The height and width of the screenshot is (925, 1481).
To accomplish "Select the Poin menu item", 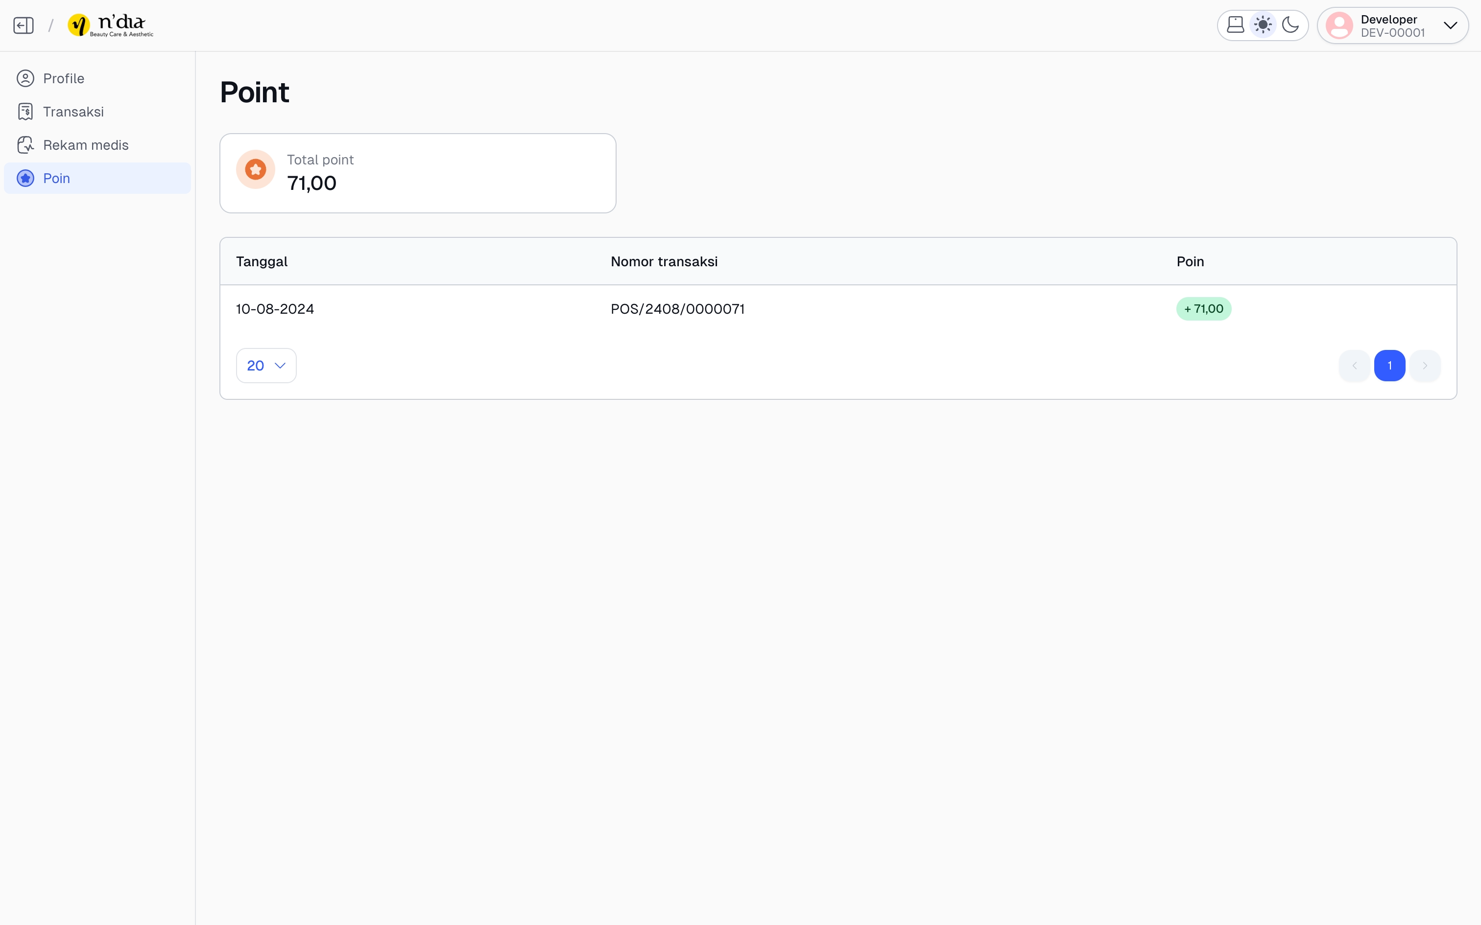I will click(97, 178).
